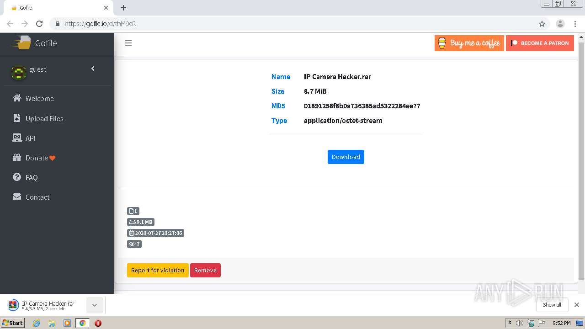Screen dimensions: 585x329
Task: Click the application/octet-stream type value
Action: pyautogui.click(x=343, y=121)
